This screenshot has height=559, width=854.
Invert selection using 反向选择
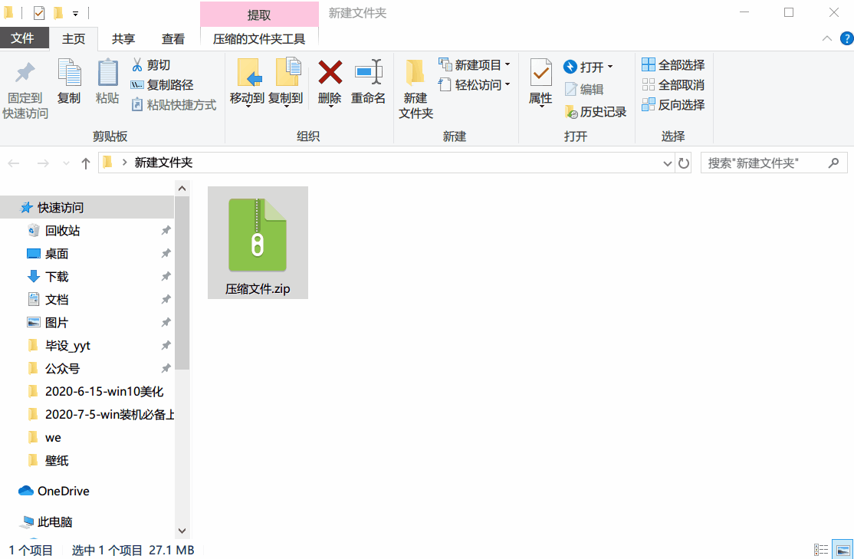coord(673,104)
